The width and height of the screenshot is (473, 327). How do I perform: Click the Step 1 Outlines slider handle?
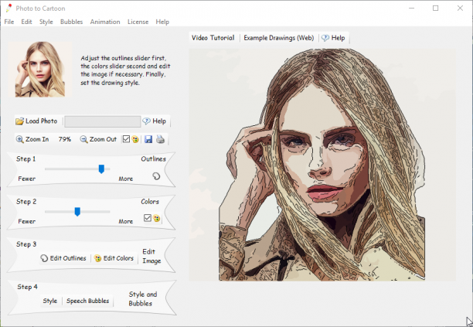[x=101, y=169]
